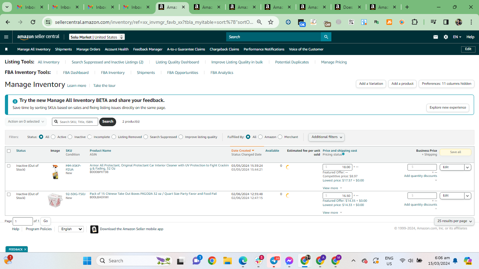The image size is (479, 269).
Task: Check the Chinese Take Out Boxes row checkbox
Action: (x=9, y=194)
